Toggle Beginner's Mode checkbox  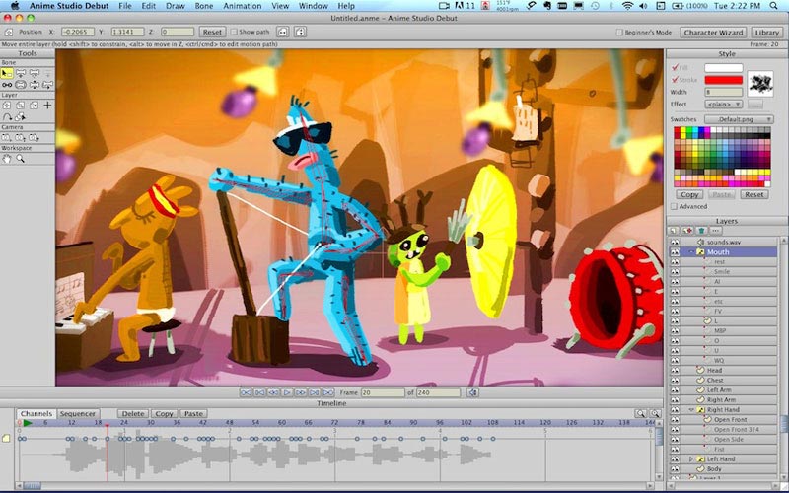pos(617,32)
